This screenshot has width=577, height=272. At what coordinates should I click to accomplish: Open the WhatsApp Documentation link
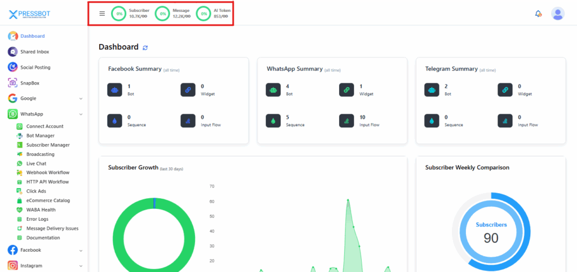pyautogui.click(x=43, y=238)
